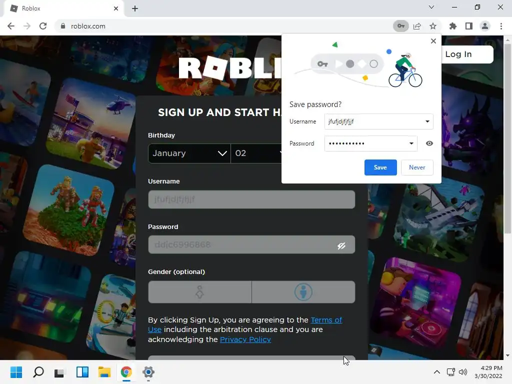View site info lock icon
The width and height of the screenshot is (512, 384).
click(62, 26)
